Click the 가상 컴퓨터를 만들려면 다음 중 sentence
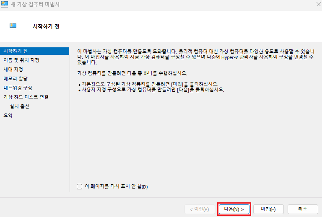Image resolution: width=322 pixels, height=217 pixels. tap(132, 73)
